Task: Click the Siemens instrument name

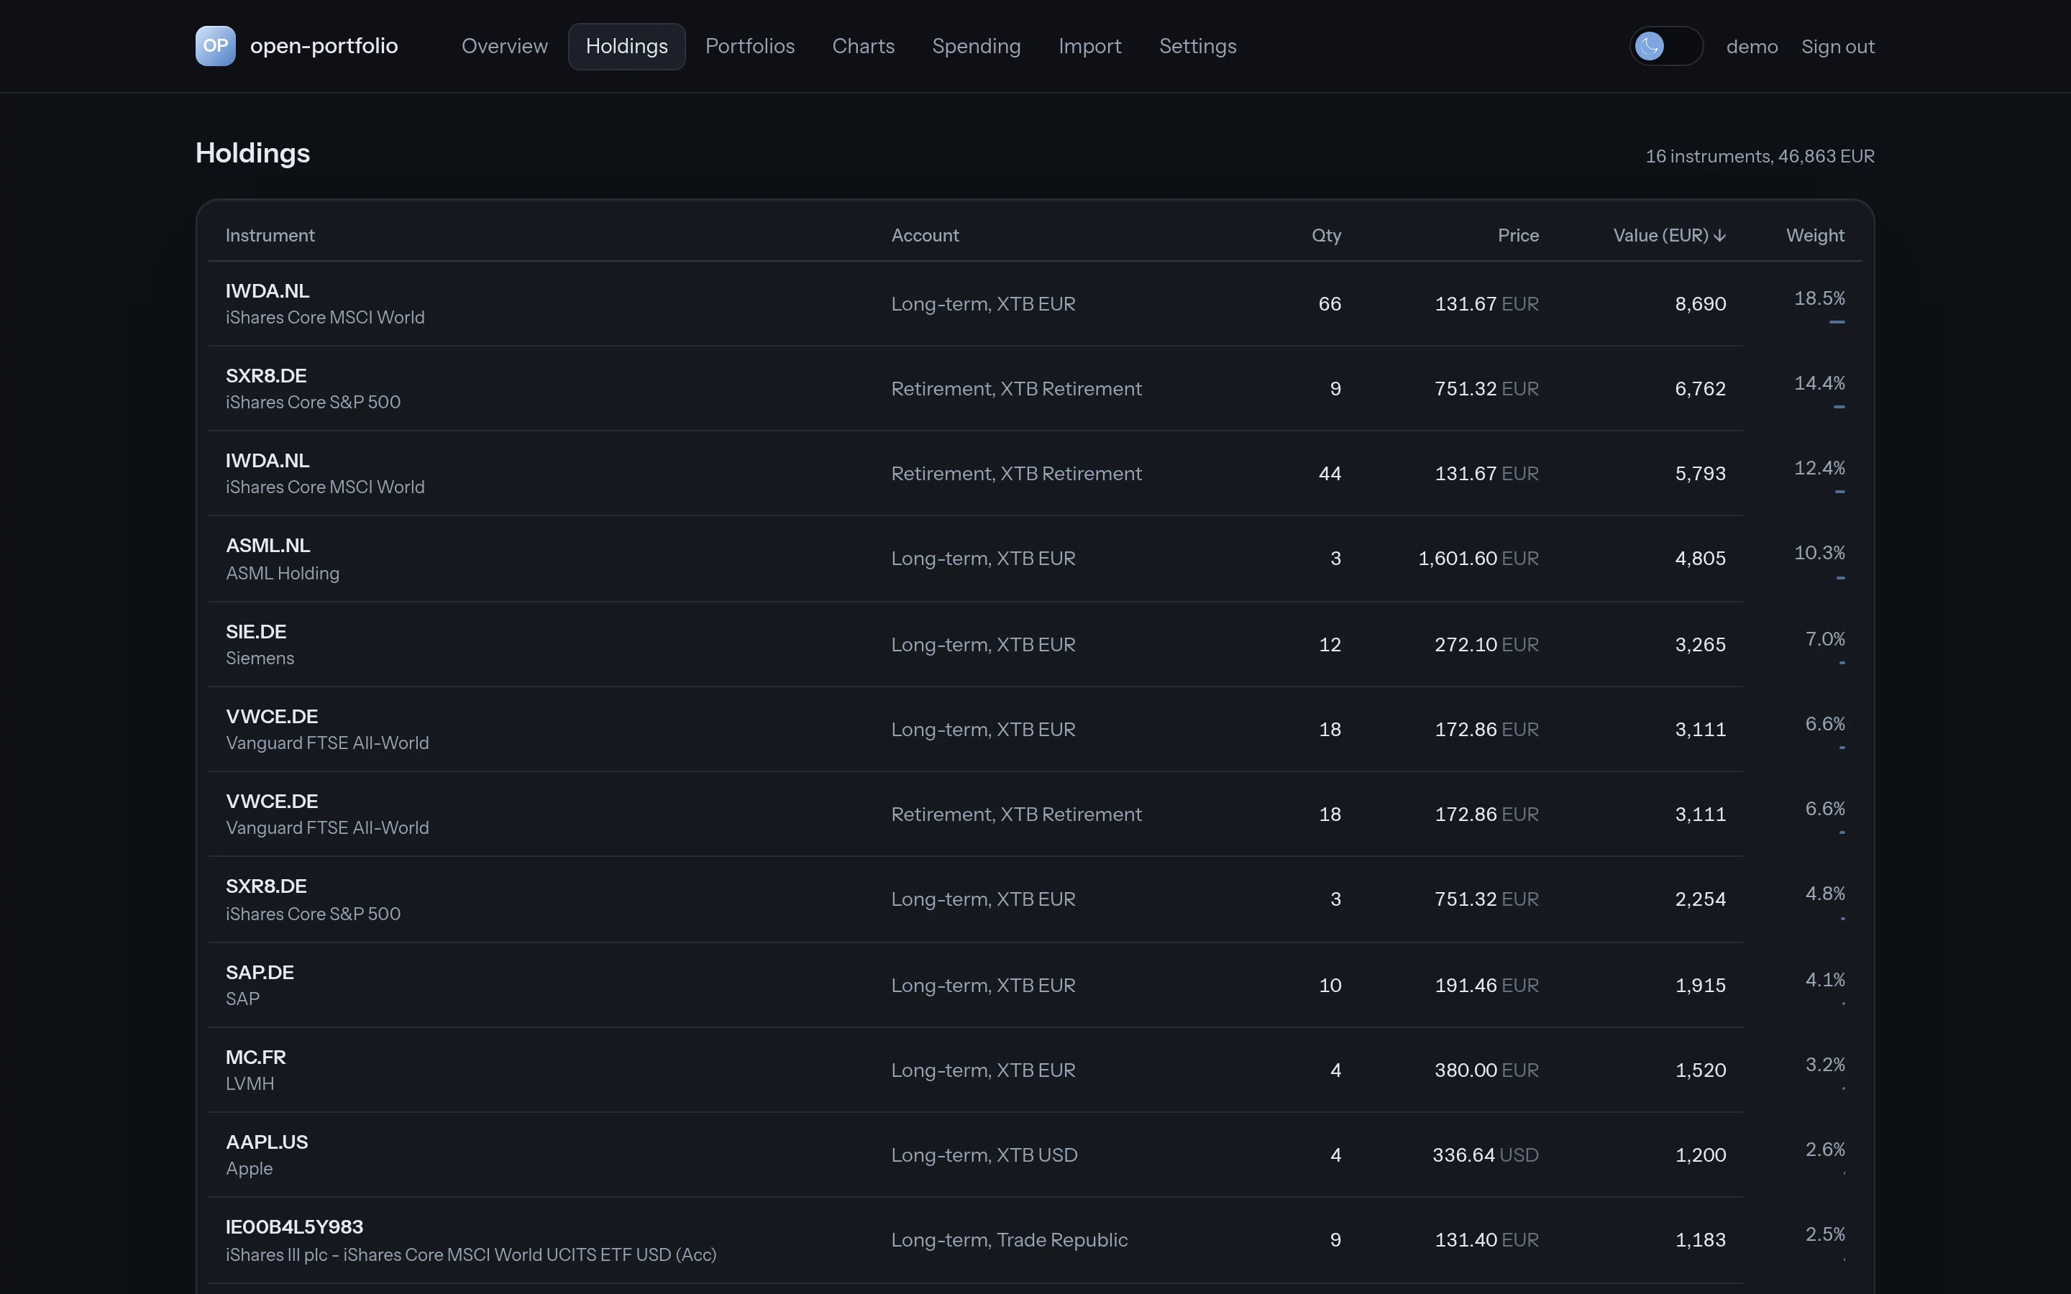Action: pyautogui.click(x=260, y=658)
